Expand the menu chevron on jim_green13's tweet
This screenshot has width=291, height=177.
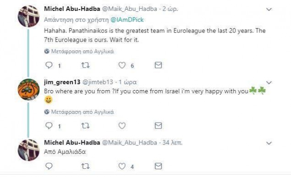269,82
